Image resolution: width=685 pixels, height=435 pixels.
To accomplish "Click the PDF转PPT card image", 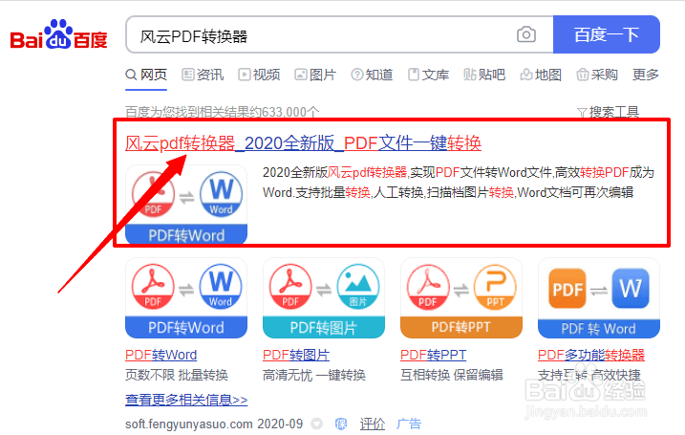I will pos(461,297).
